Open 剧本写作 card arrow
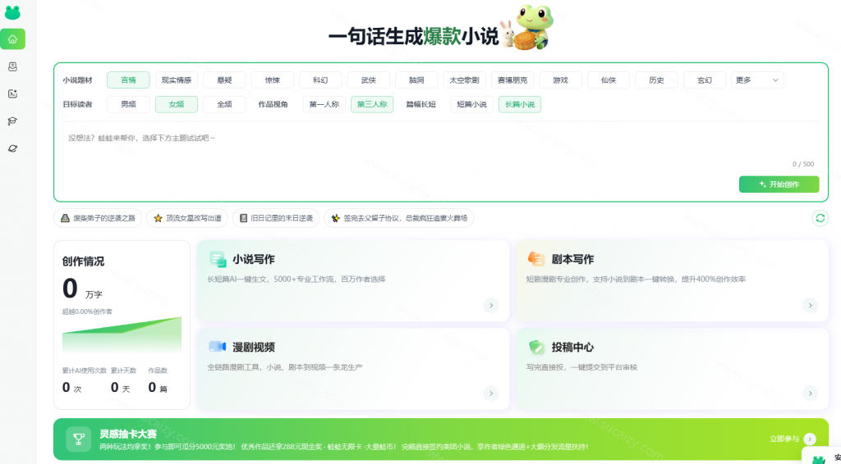 pos(810,306)
